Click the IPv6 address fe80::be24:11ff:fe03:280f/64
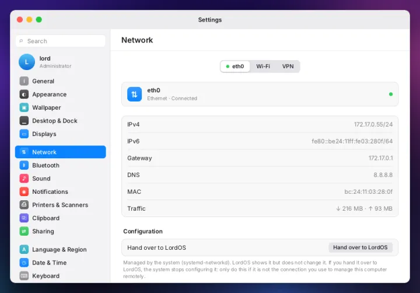 click(x=352, y=141)
